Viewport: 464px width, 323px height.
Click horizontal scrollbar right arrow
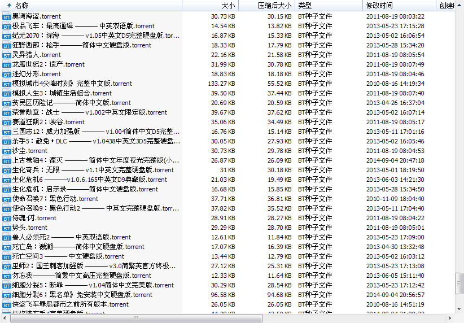450,318
